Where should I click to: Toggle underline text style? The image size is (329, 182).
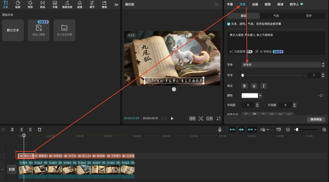tap(254, 86)
